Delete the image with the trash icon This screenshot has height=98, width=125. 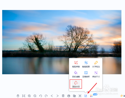pyautogui.click(x=63, y=96)
